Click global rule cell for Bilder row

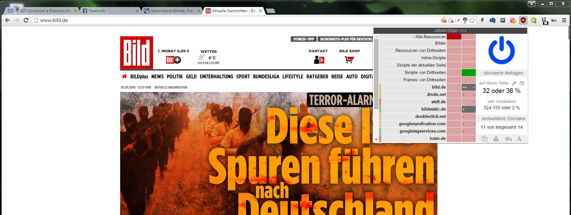coord(454,43)
